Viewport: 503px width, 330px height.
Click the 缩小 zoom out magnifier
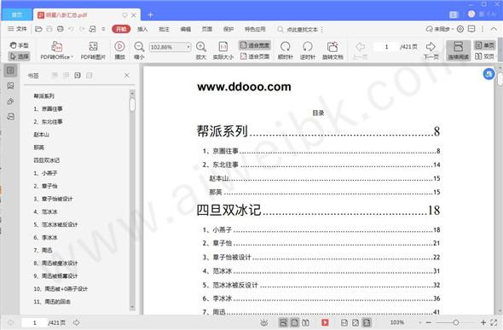[x=139, y=47]
